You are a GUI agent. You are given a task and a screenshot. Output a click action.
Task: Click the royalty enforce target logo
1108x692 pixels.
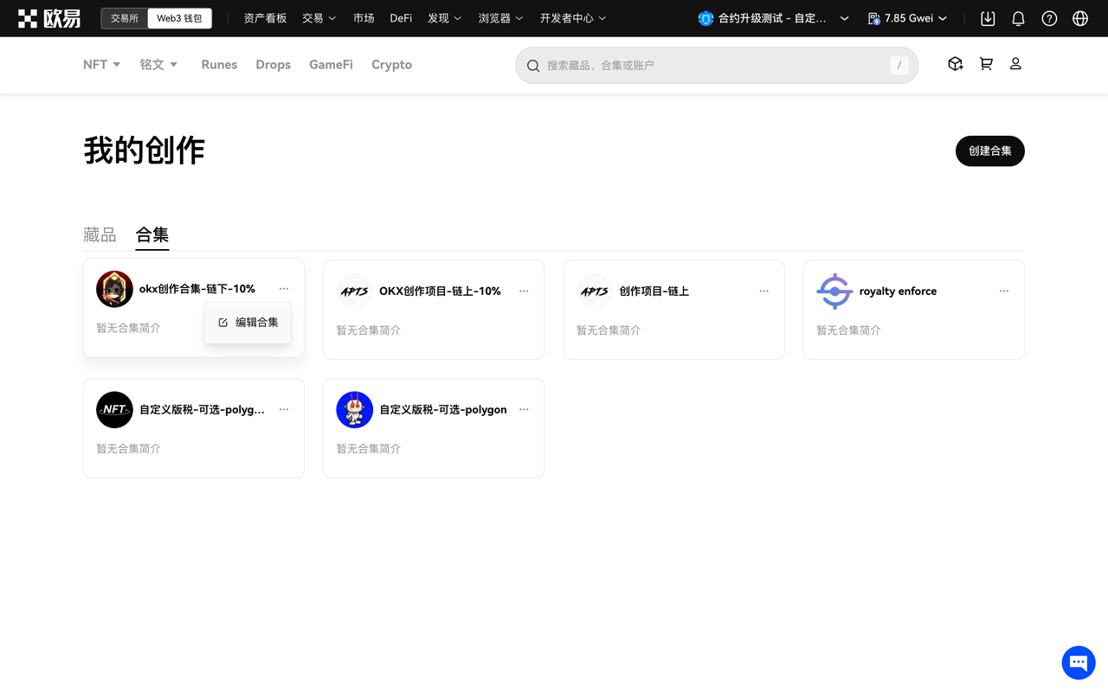[x=834, y=292]
